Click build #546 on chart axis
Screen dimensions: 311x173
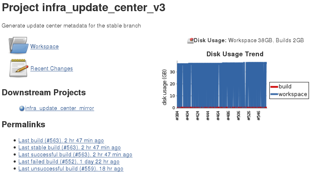coord(259,115)
